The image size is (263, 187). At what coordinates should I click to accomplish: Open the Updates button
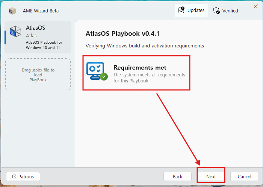pyautogui.click(x=191, y=11)
